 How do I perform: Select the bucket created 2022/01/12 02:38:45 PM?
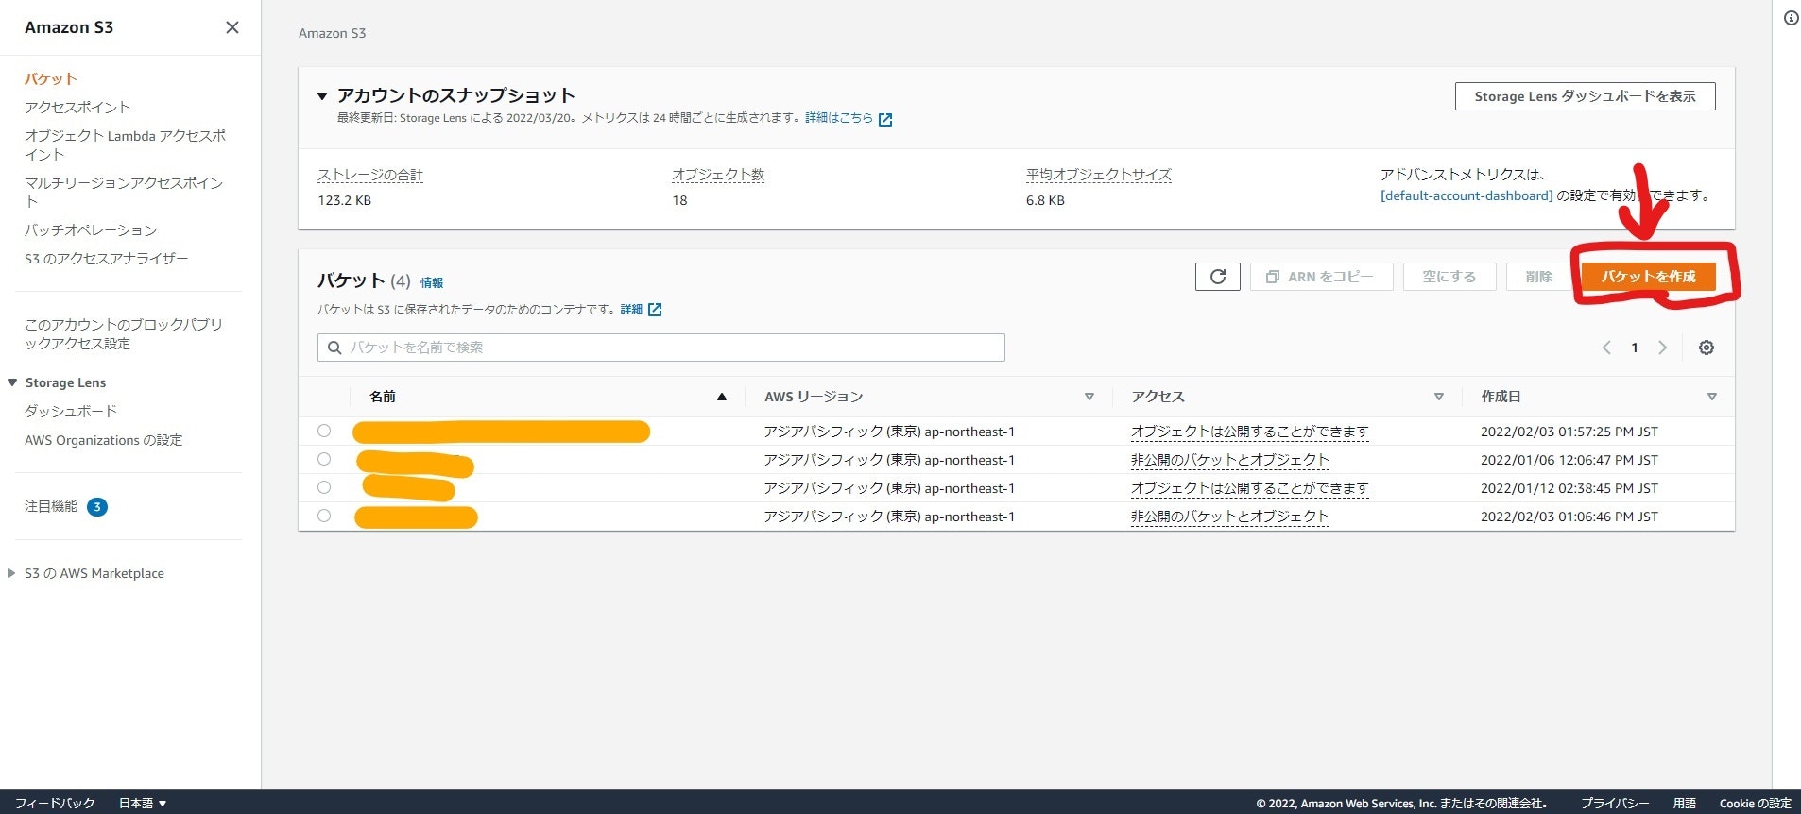pos(324,487)
